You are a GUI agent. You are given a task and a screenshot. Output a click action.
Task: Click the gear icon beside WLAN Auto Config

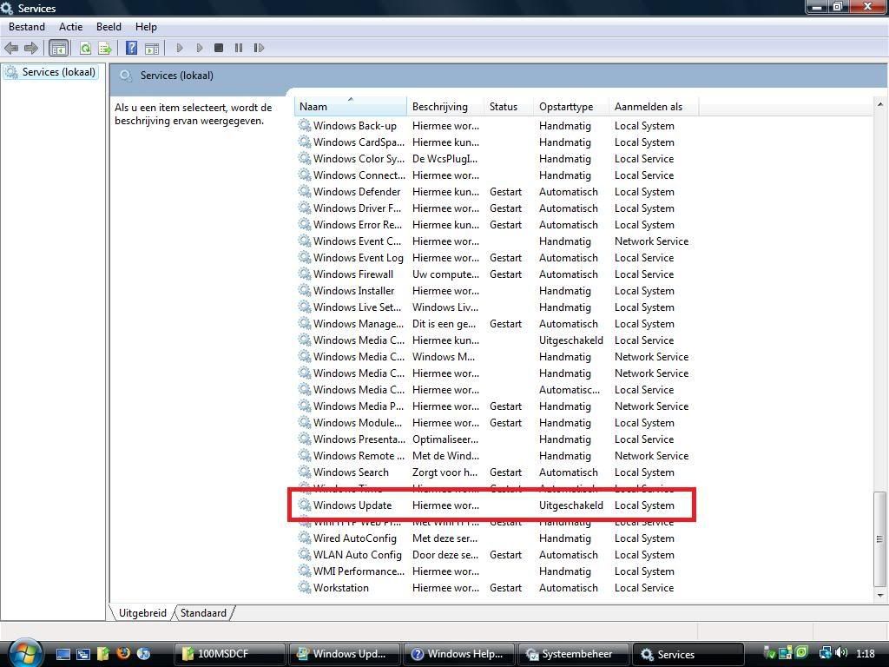click(305, 554)
